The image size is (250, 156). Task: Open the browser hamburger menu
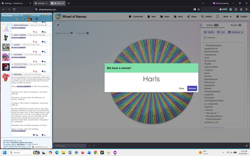click(246, 9)
